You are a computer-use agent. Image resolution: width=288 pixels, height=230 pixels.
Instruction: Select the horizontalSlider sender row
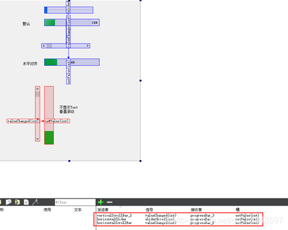111,219
